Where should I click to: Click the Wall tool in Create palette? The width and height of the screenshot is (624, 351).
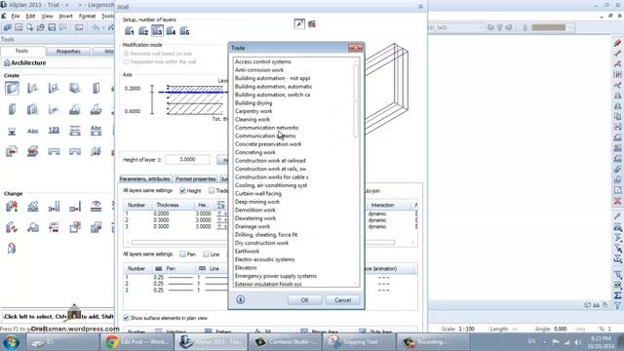[x=12, y=88]
